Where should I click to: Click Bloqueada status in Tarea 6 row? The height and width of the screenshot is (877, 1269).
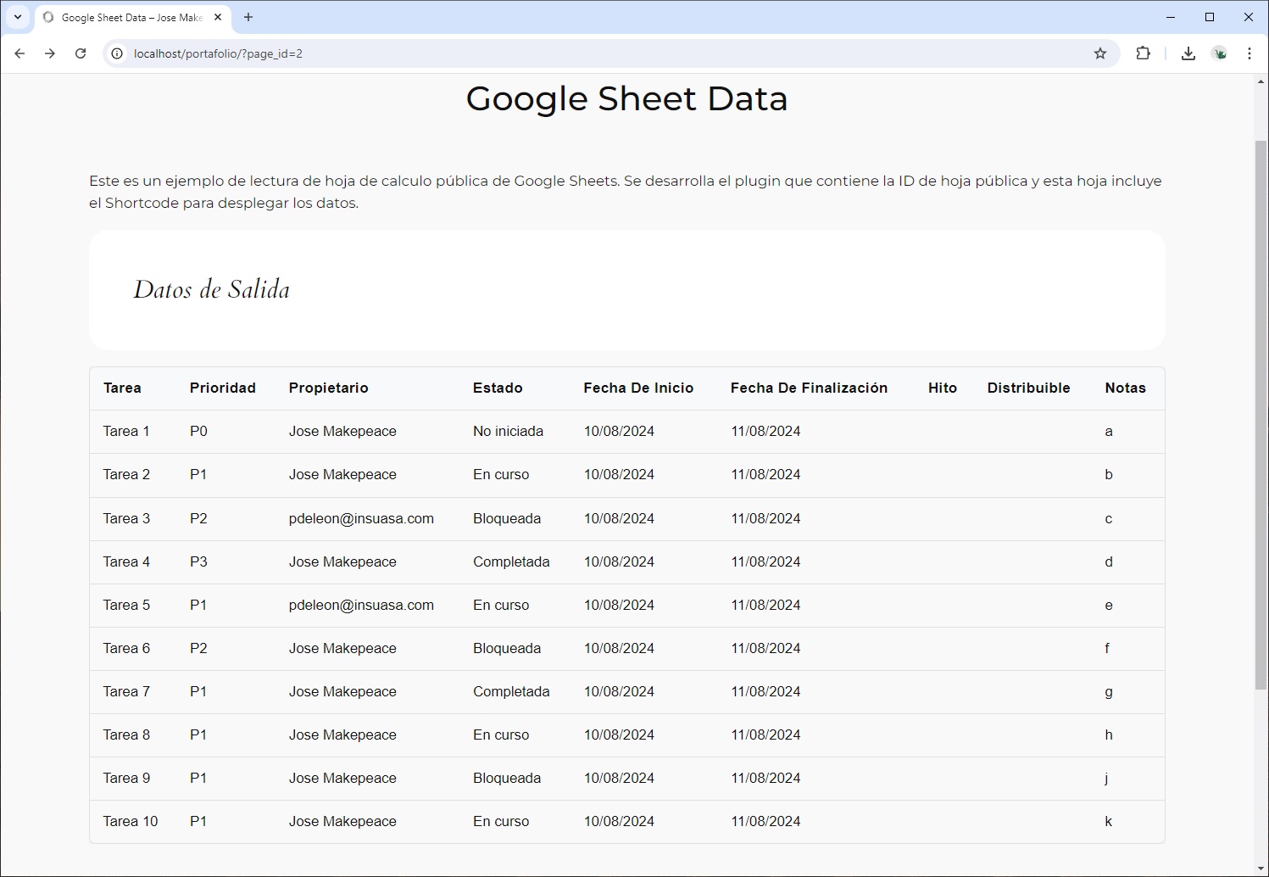tap(507, 648)
